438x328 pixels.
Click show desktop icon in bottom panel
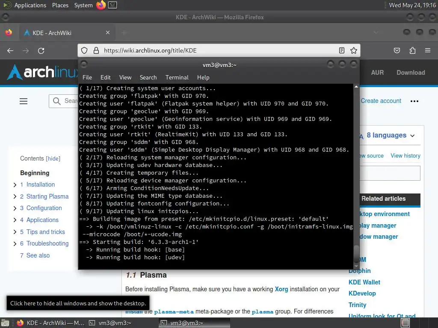point(5,323)
